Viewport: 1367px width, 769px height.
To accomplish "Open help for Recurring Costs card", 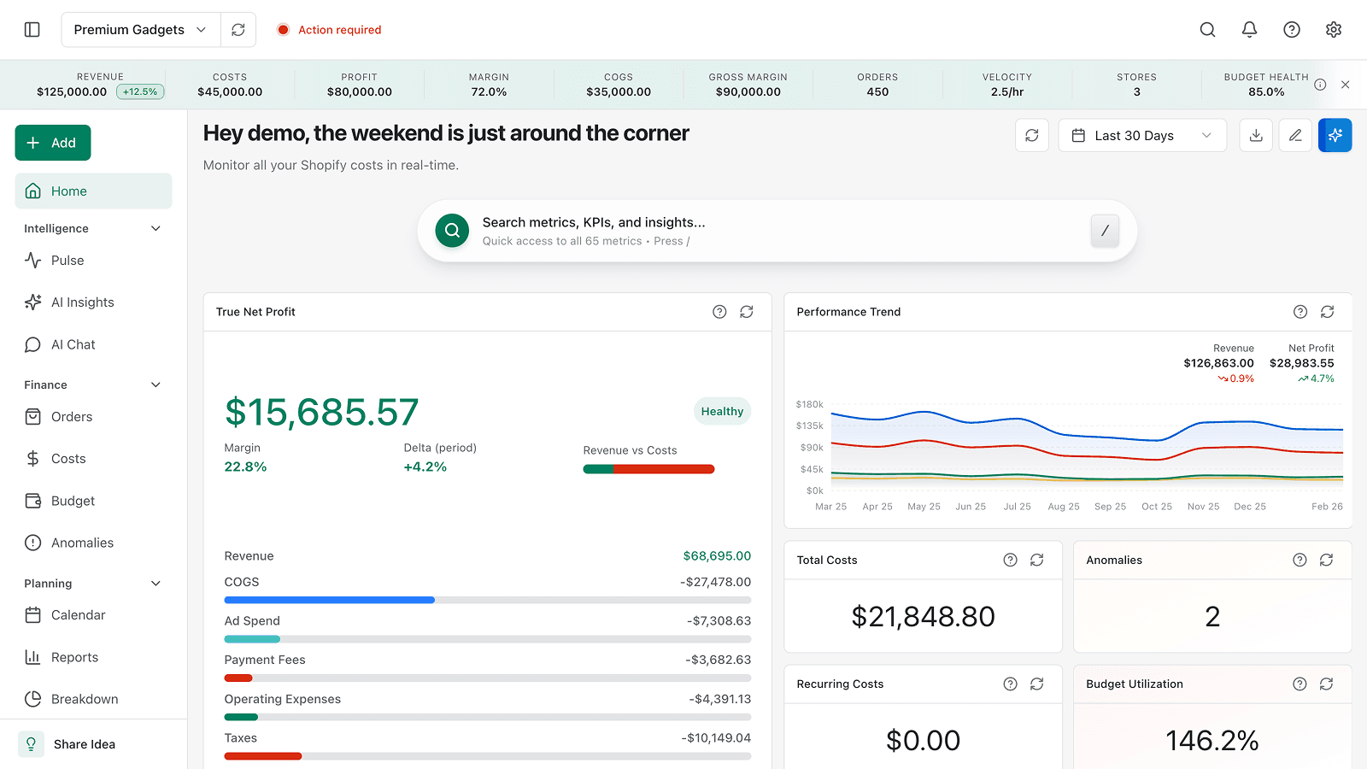I will click(x=1010, y=684).
